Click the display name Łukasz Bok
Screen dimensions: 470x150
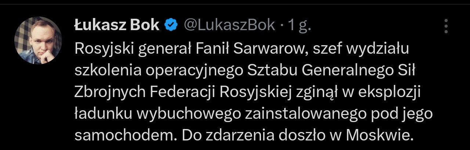pyautogui.click(x=117, y=25)
